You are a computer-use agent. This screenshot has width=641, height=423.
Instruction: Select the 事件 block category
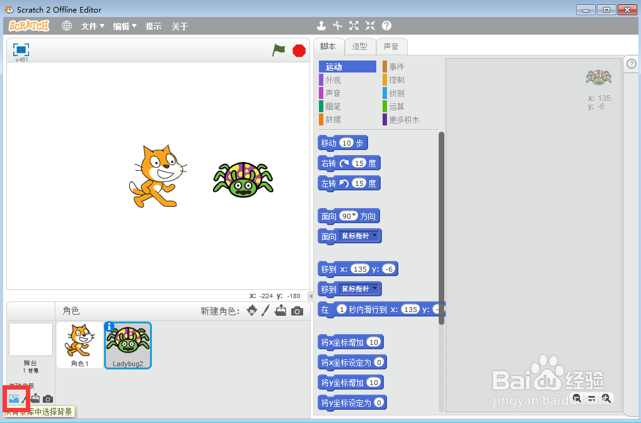coord(410,67)
